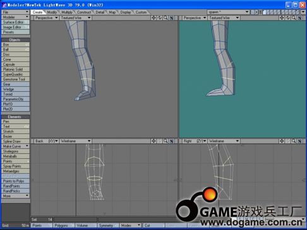Maximize the Back wireframe viewport
Screen dimensions: 307x230
pos(172,141)
